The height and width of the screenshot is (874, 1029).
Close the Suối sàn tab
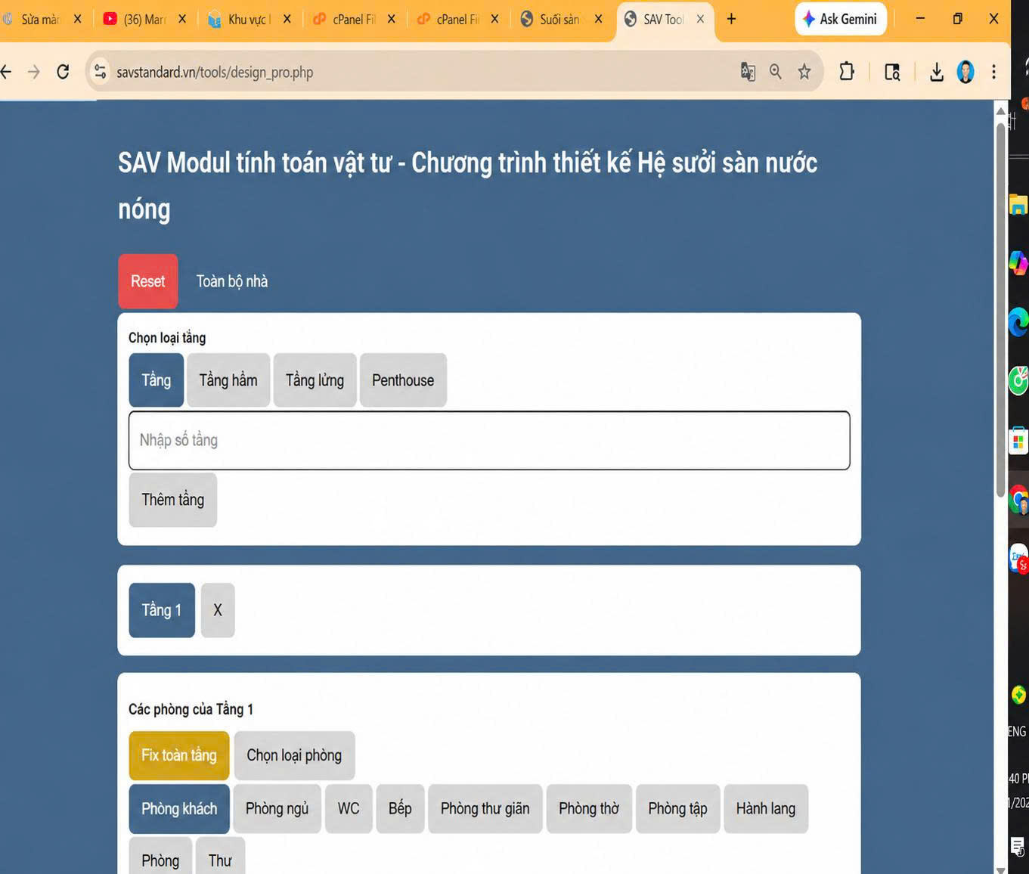point(598,19)
